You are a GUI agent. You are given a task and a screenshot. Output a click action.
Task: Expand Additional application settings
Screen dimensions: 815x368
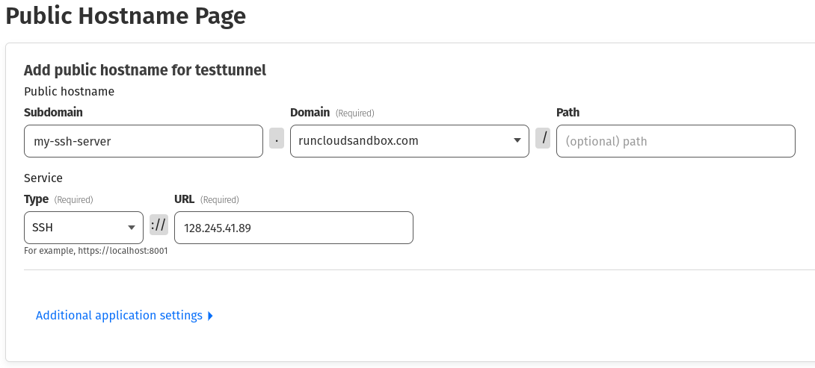coord(119,316)
